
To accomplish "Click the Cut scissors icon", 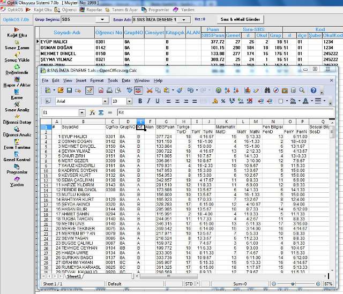I will (x=150, y=91).
